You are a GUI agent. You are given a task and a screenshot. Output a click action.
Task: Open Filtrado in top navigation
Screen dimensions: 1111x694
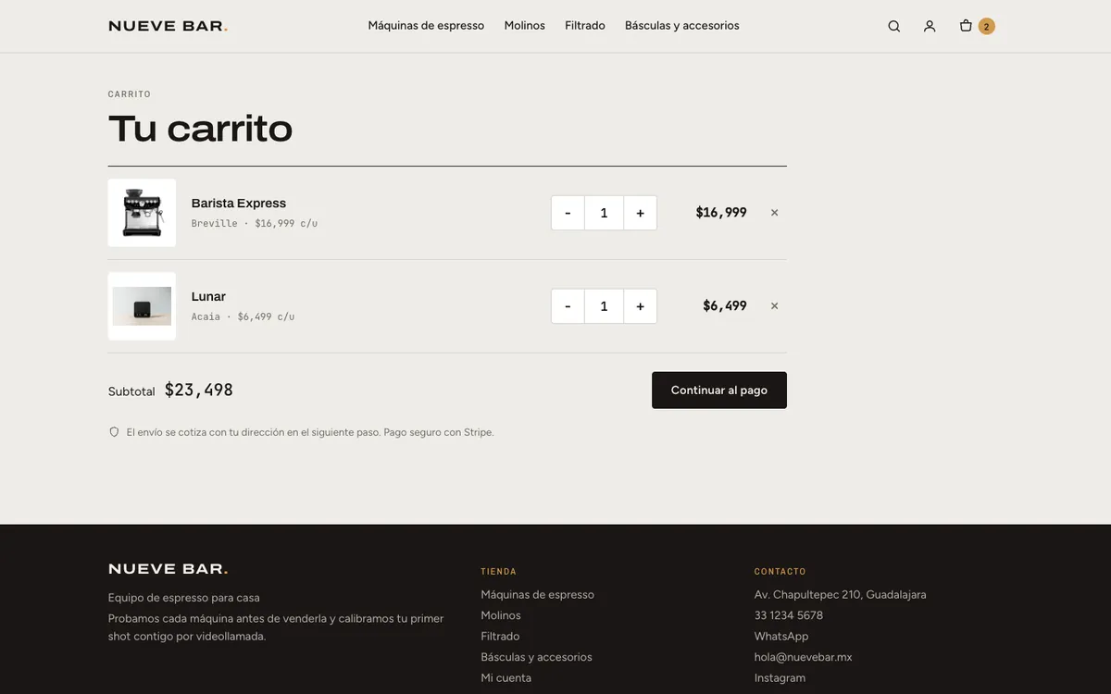[x=585, y=26]
